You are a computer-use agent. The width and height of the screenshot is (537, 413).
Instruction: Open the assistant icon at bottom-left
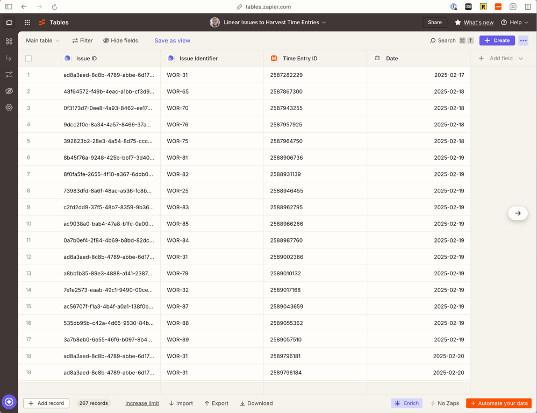coord(9,402)
